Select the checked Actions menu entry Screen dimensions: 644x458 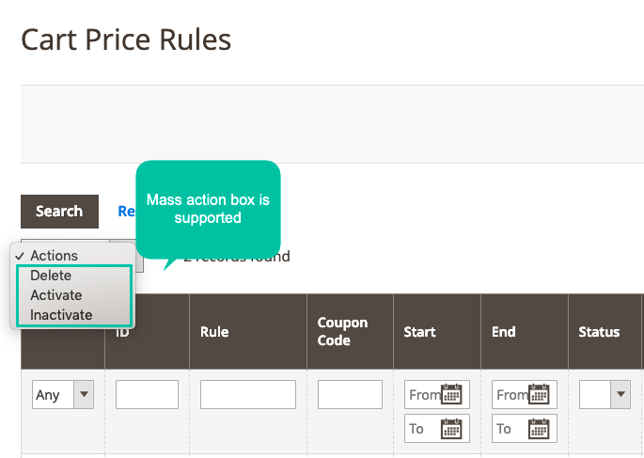click(x=54, y=256)
